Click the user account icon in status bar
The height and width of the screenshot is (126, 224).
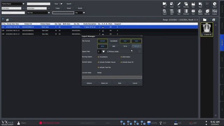point(19,123)
